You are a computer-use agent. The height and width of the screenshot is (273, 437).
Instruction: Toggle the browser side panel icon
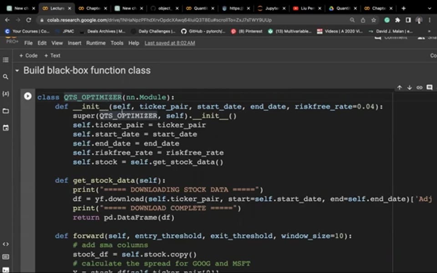(408, 20)
